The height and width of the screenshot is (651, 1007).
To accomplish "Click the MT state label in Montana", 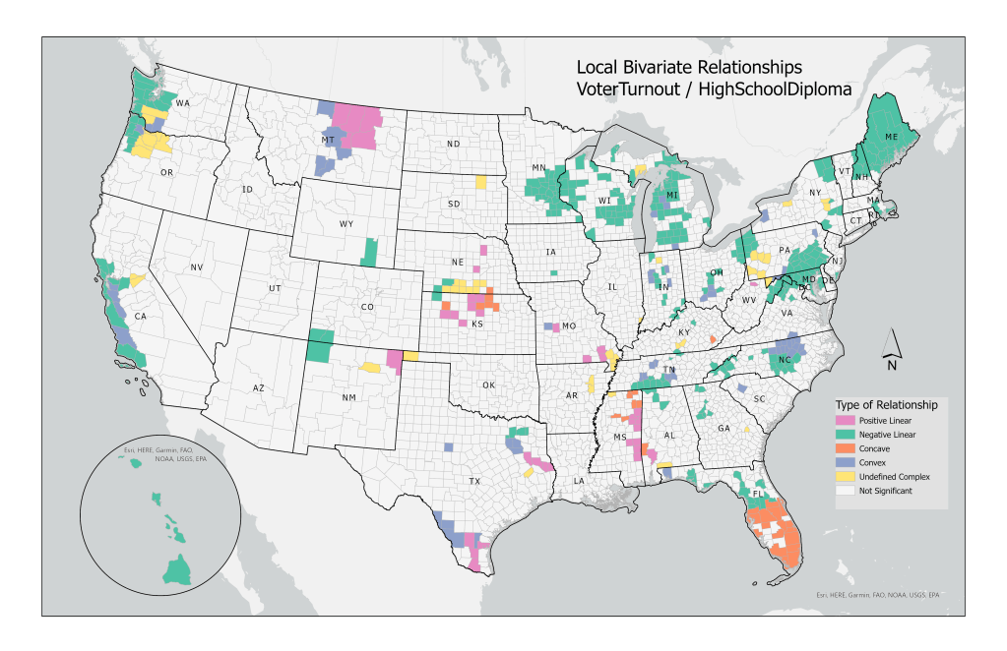I will tap(328, 141).
